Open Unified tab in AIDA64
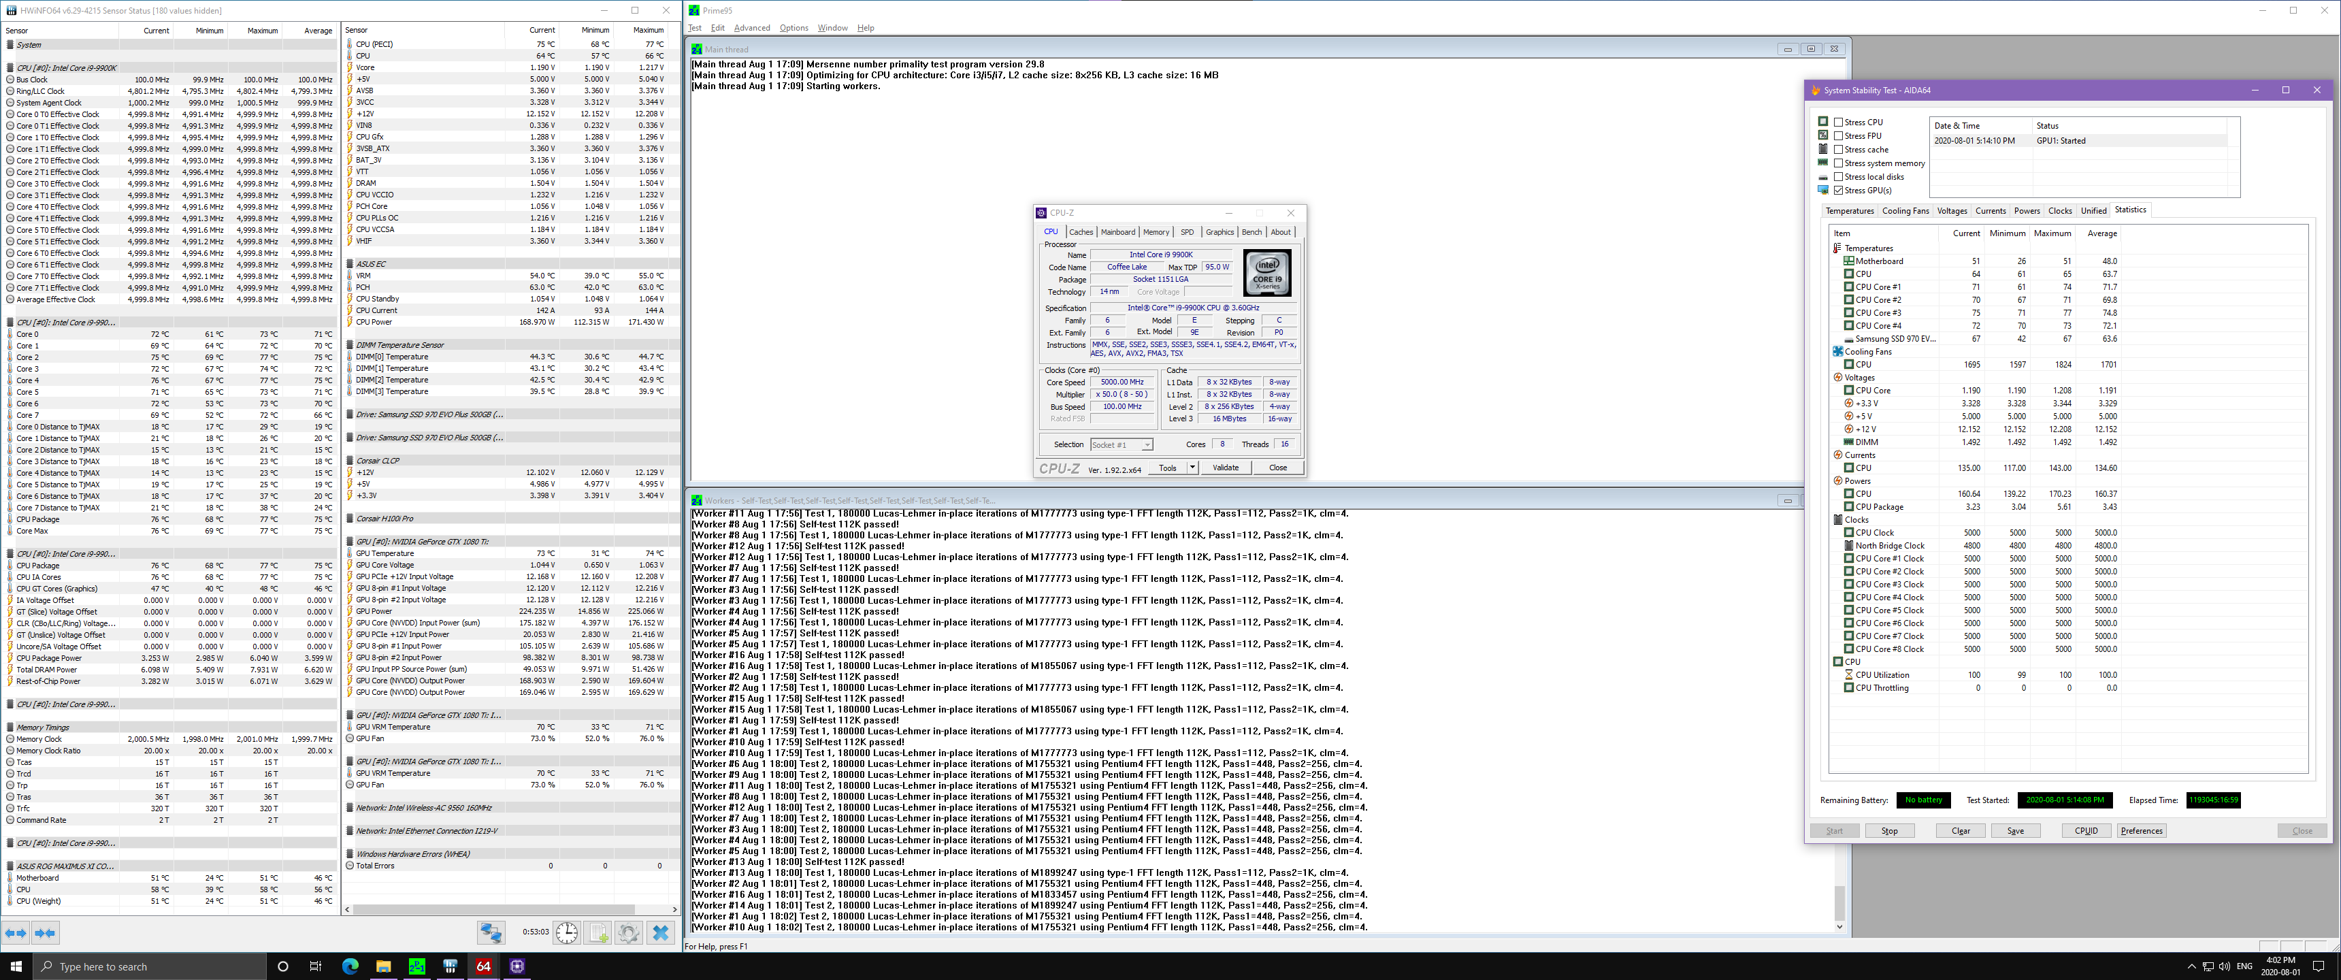The image size is (2341, 980). coord(2093,211)
